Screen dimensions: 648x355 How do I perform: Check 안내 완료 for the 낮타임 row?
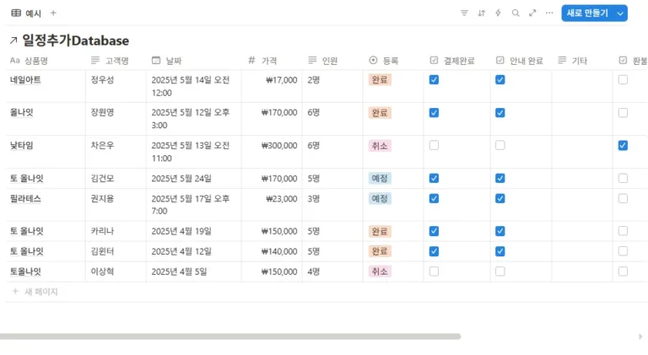click(x=500, y=145)
